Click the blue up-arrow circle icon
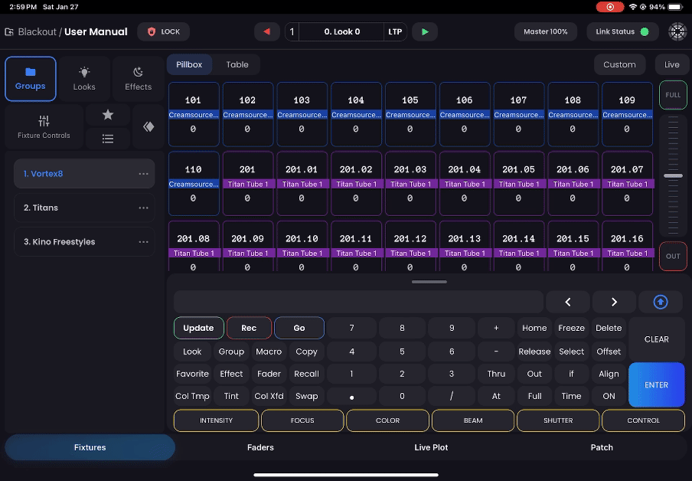The height and width of the screenshot is (481, 692). 661,303
